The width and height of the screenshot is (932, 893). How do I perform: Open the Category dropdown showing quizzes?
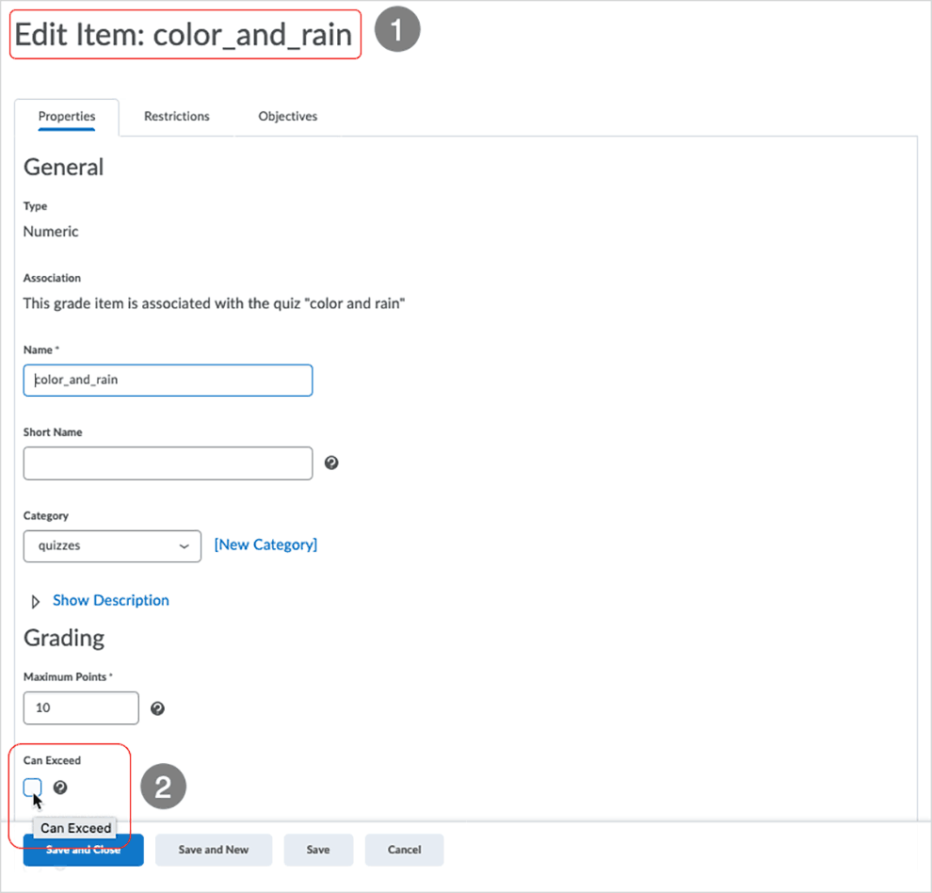(x=112, y=545)
